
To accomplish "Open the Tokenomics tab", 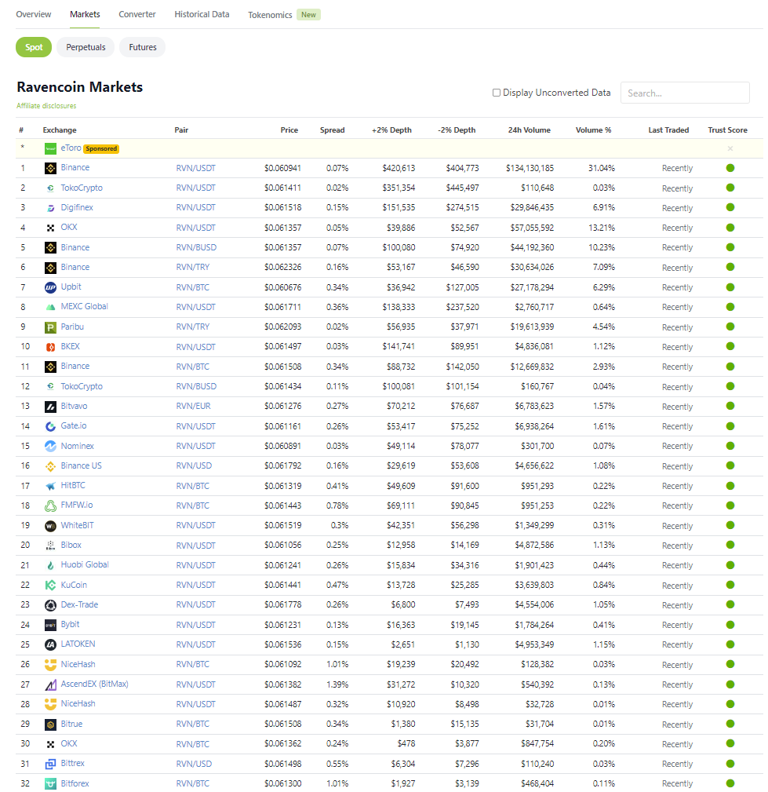I will click(x=270, y=15).
